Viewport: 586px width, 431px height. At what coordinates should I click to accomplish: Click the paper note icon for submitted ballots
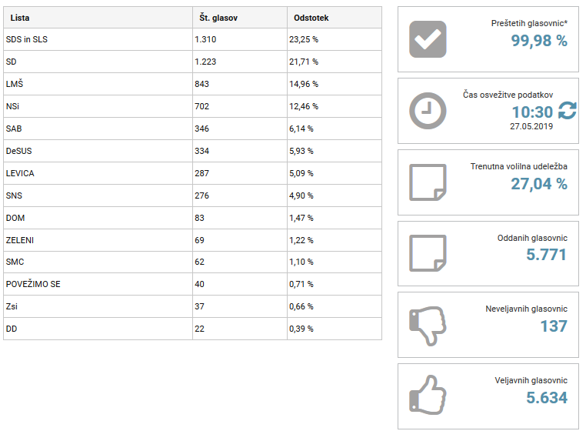click(x=428, y=253)
